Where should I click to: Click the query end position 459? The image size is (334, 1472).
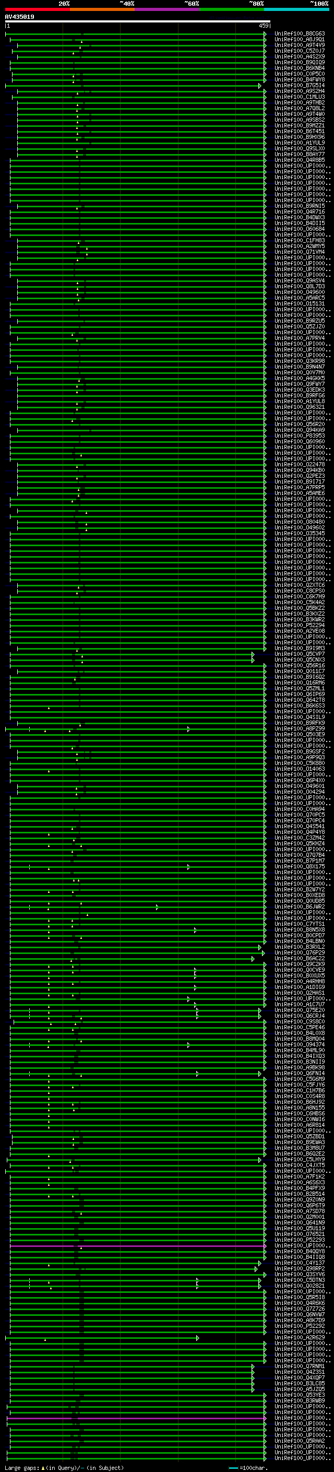pos(264,26)
